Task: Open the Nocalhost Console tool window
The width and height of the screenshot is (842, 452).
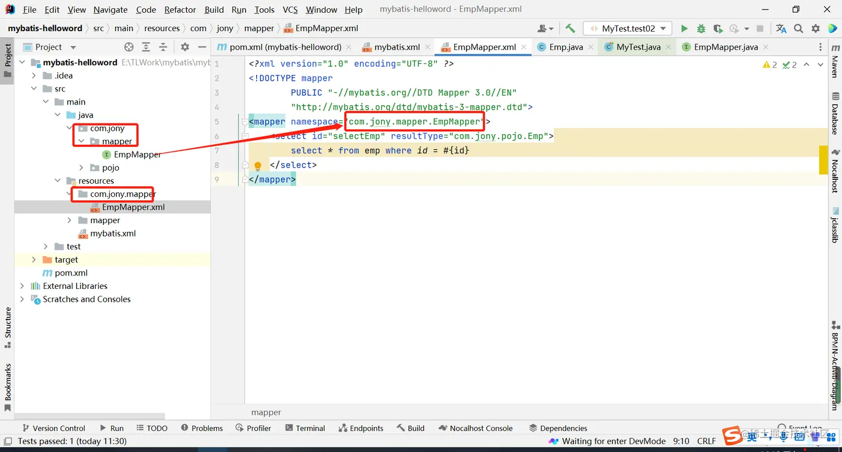Action: coord(475,428)
